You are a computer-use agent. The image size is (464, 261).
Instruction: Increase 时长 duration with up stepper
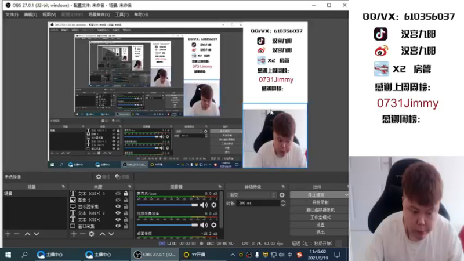point(283,201)
